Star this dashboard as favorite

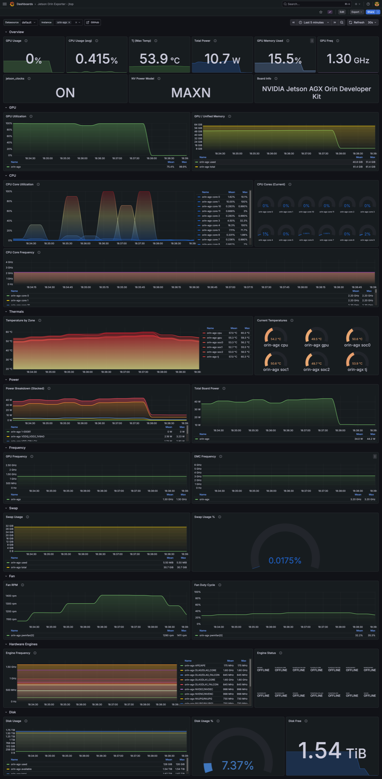[x=321, y=12]
